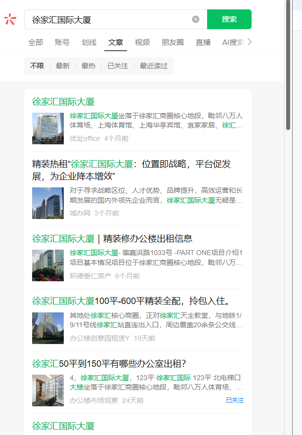Open thumbnail of the 办公楼创意园租赁Y article

[x=48, y=328]
